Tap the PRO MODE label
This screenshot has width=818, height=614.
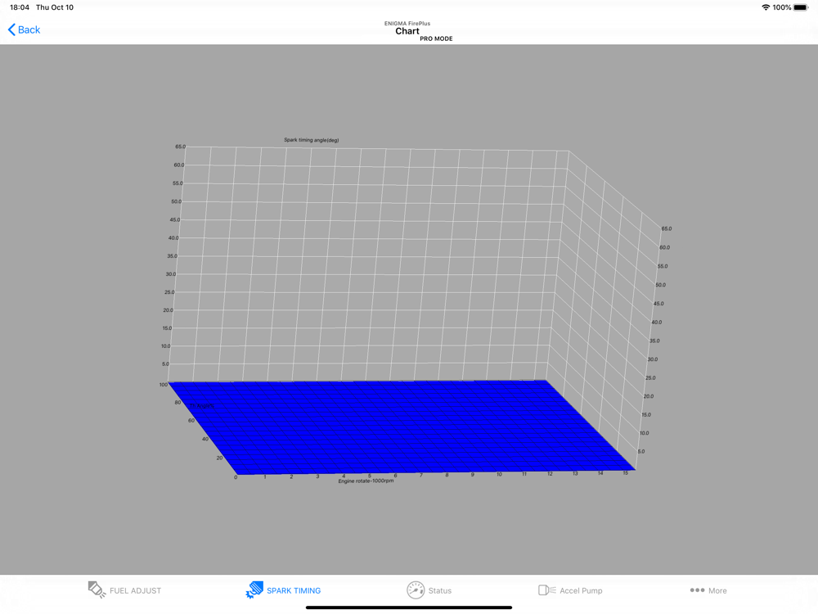[436, 38]
